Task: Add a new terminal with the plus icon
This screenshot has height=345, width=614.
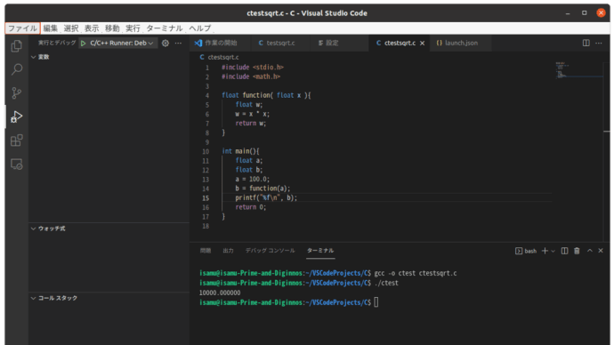Action: (x=545, y=251)
